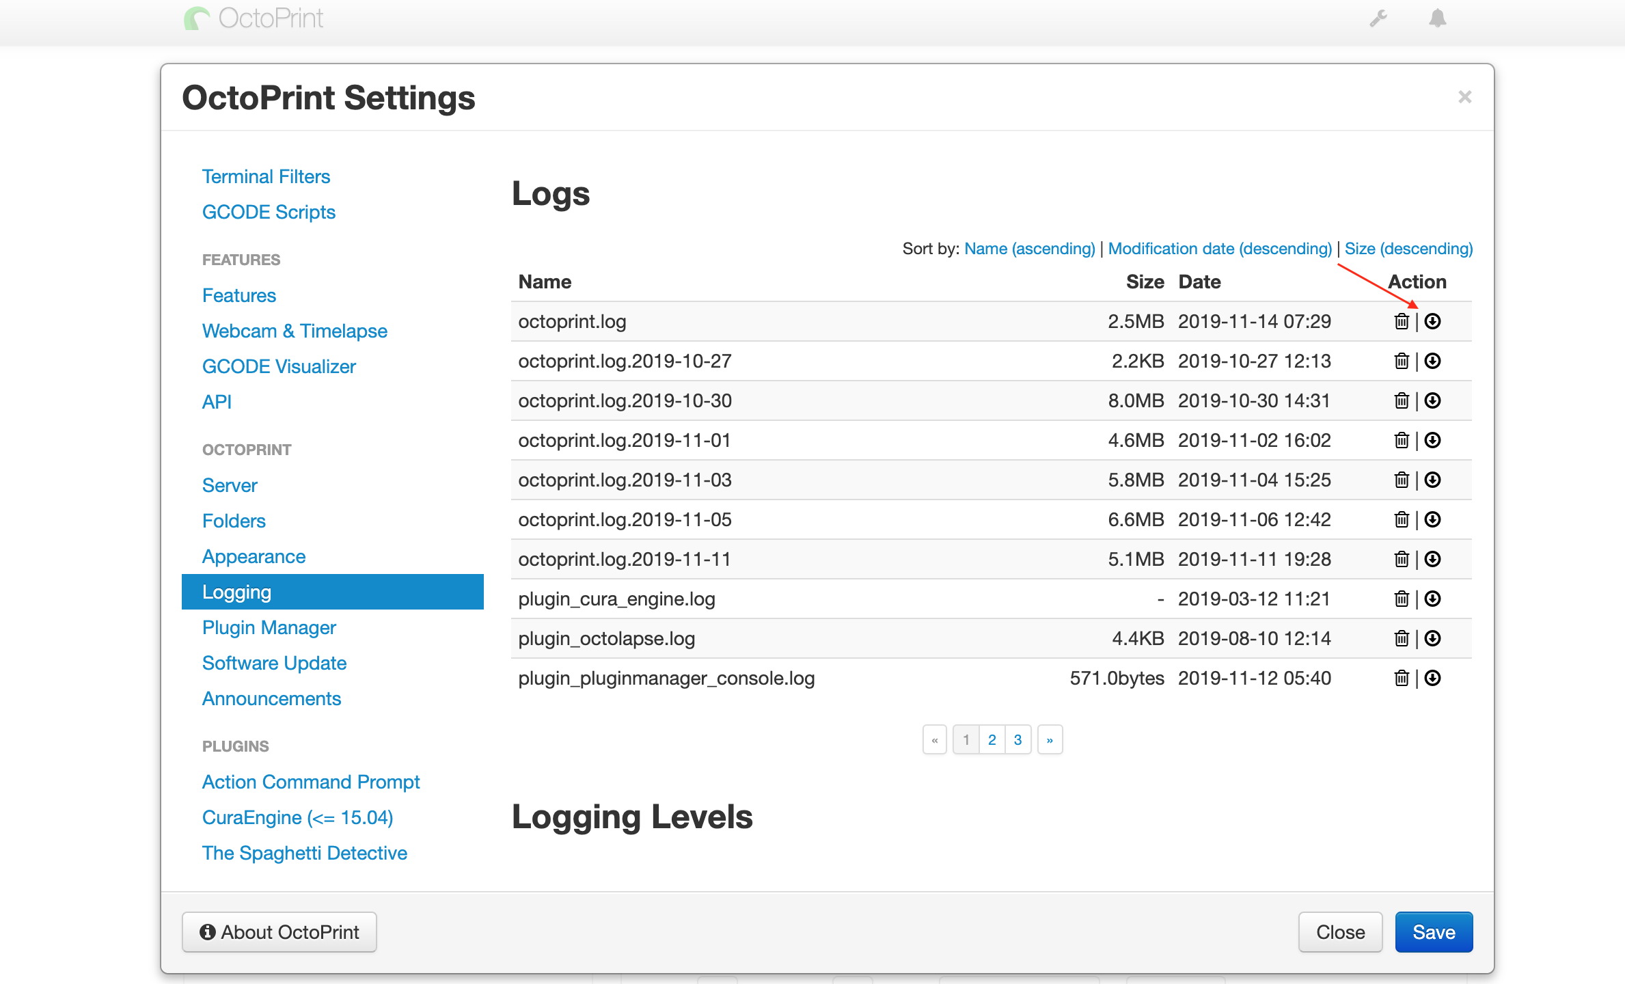The height and width of the screenshot is (984, 1625).
Task: Select Sort by Size descending
Action: coord(1410,248)
